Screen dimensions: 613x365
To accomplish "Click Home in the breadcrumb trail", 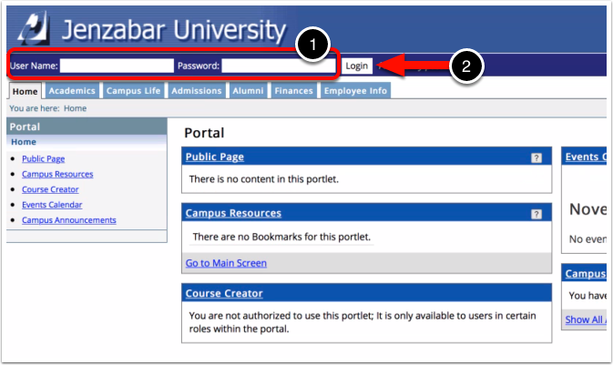I will (75, 108).
